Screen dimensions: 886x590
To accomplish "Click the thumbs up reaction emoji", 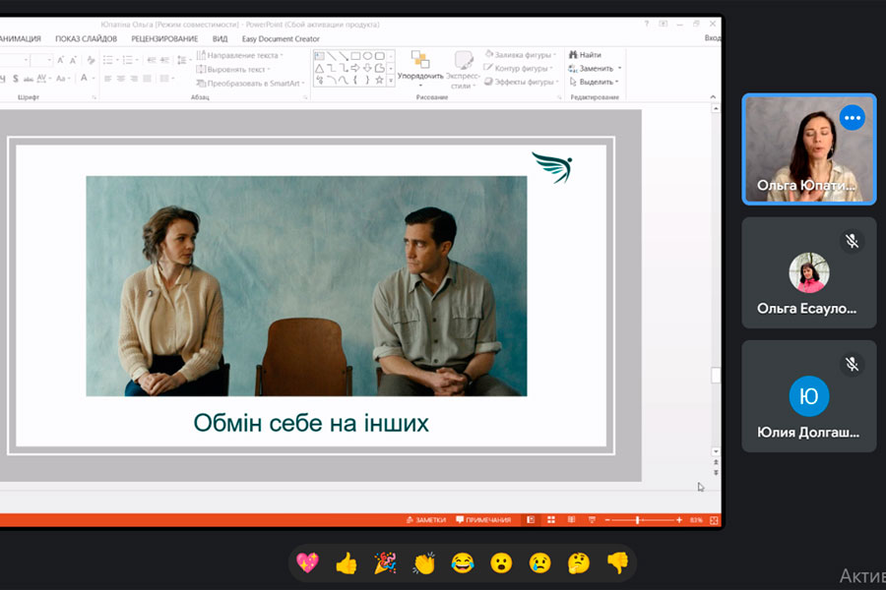I will pos(346,563).
